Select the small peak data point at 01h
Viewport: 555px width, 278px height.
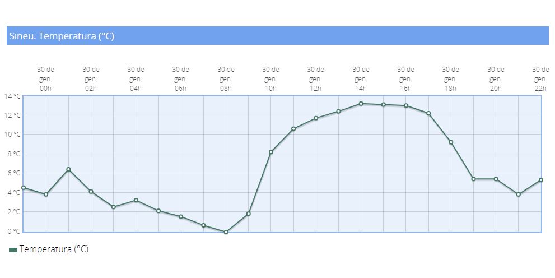pos(68,169)
